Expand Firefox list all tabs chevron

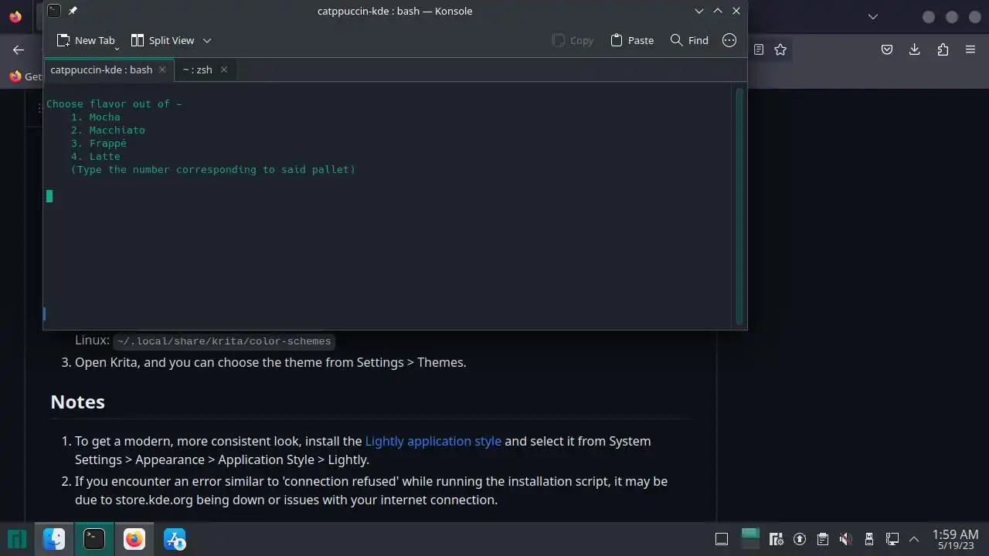[x=873, y=16]
